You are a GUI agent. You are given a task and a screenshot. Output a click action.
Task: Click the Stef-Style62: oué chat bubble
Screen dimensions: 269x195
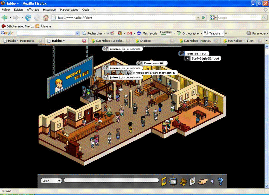tap(202, 58)
